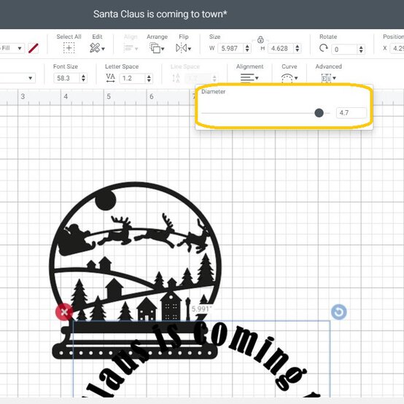
Task: Click the Rotate icon
Action: point(323,48)
